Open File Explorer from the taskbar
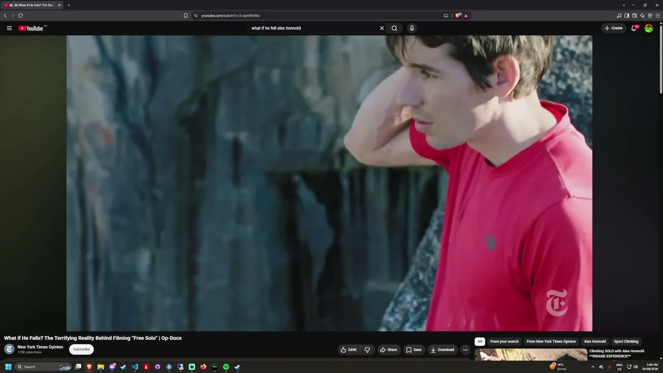The image size is (663, 373). point(100,367)
